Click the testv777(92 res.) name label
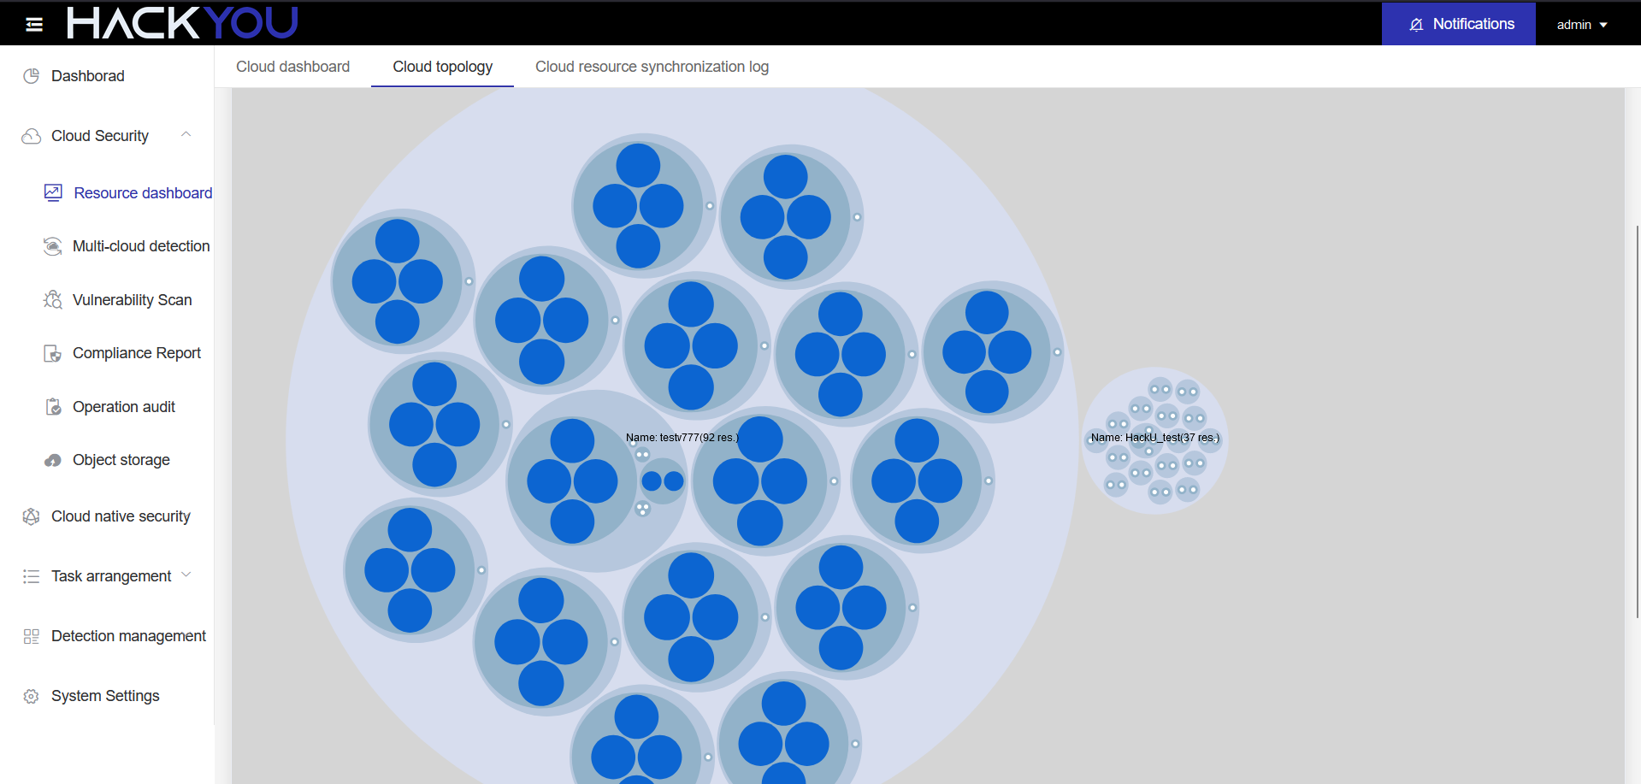The width and height of the screenshot is (1641, 784). [682, 437]
